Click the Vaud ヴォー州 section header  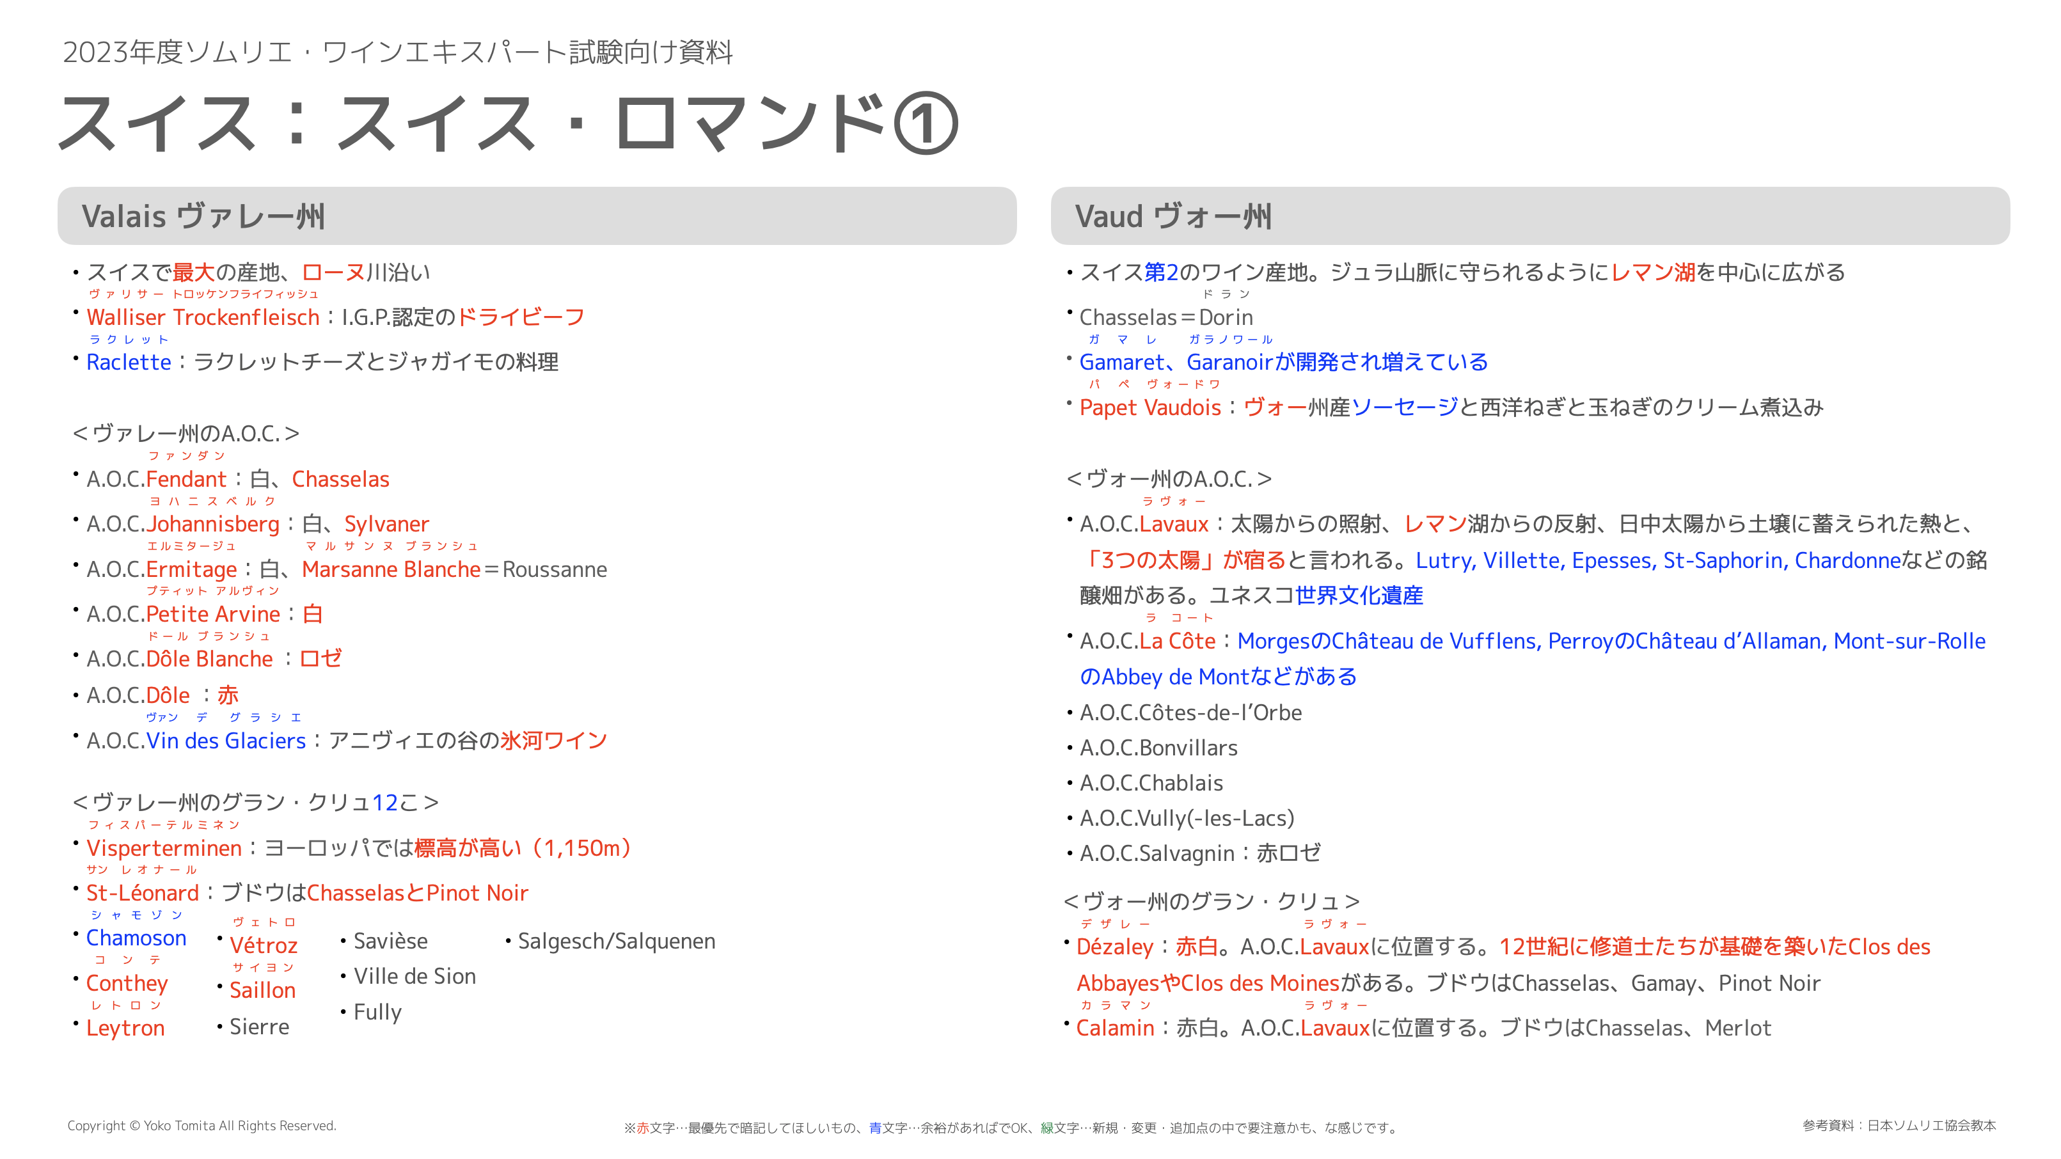pos(1529,216)
